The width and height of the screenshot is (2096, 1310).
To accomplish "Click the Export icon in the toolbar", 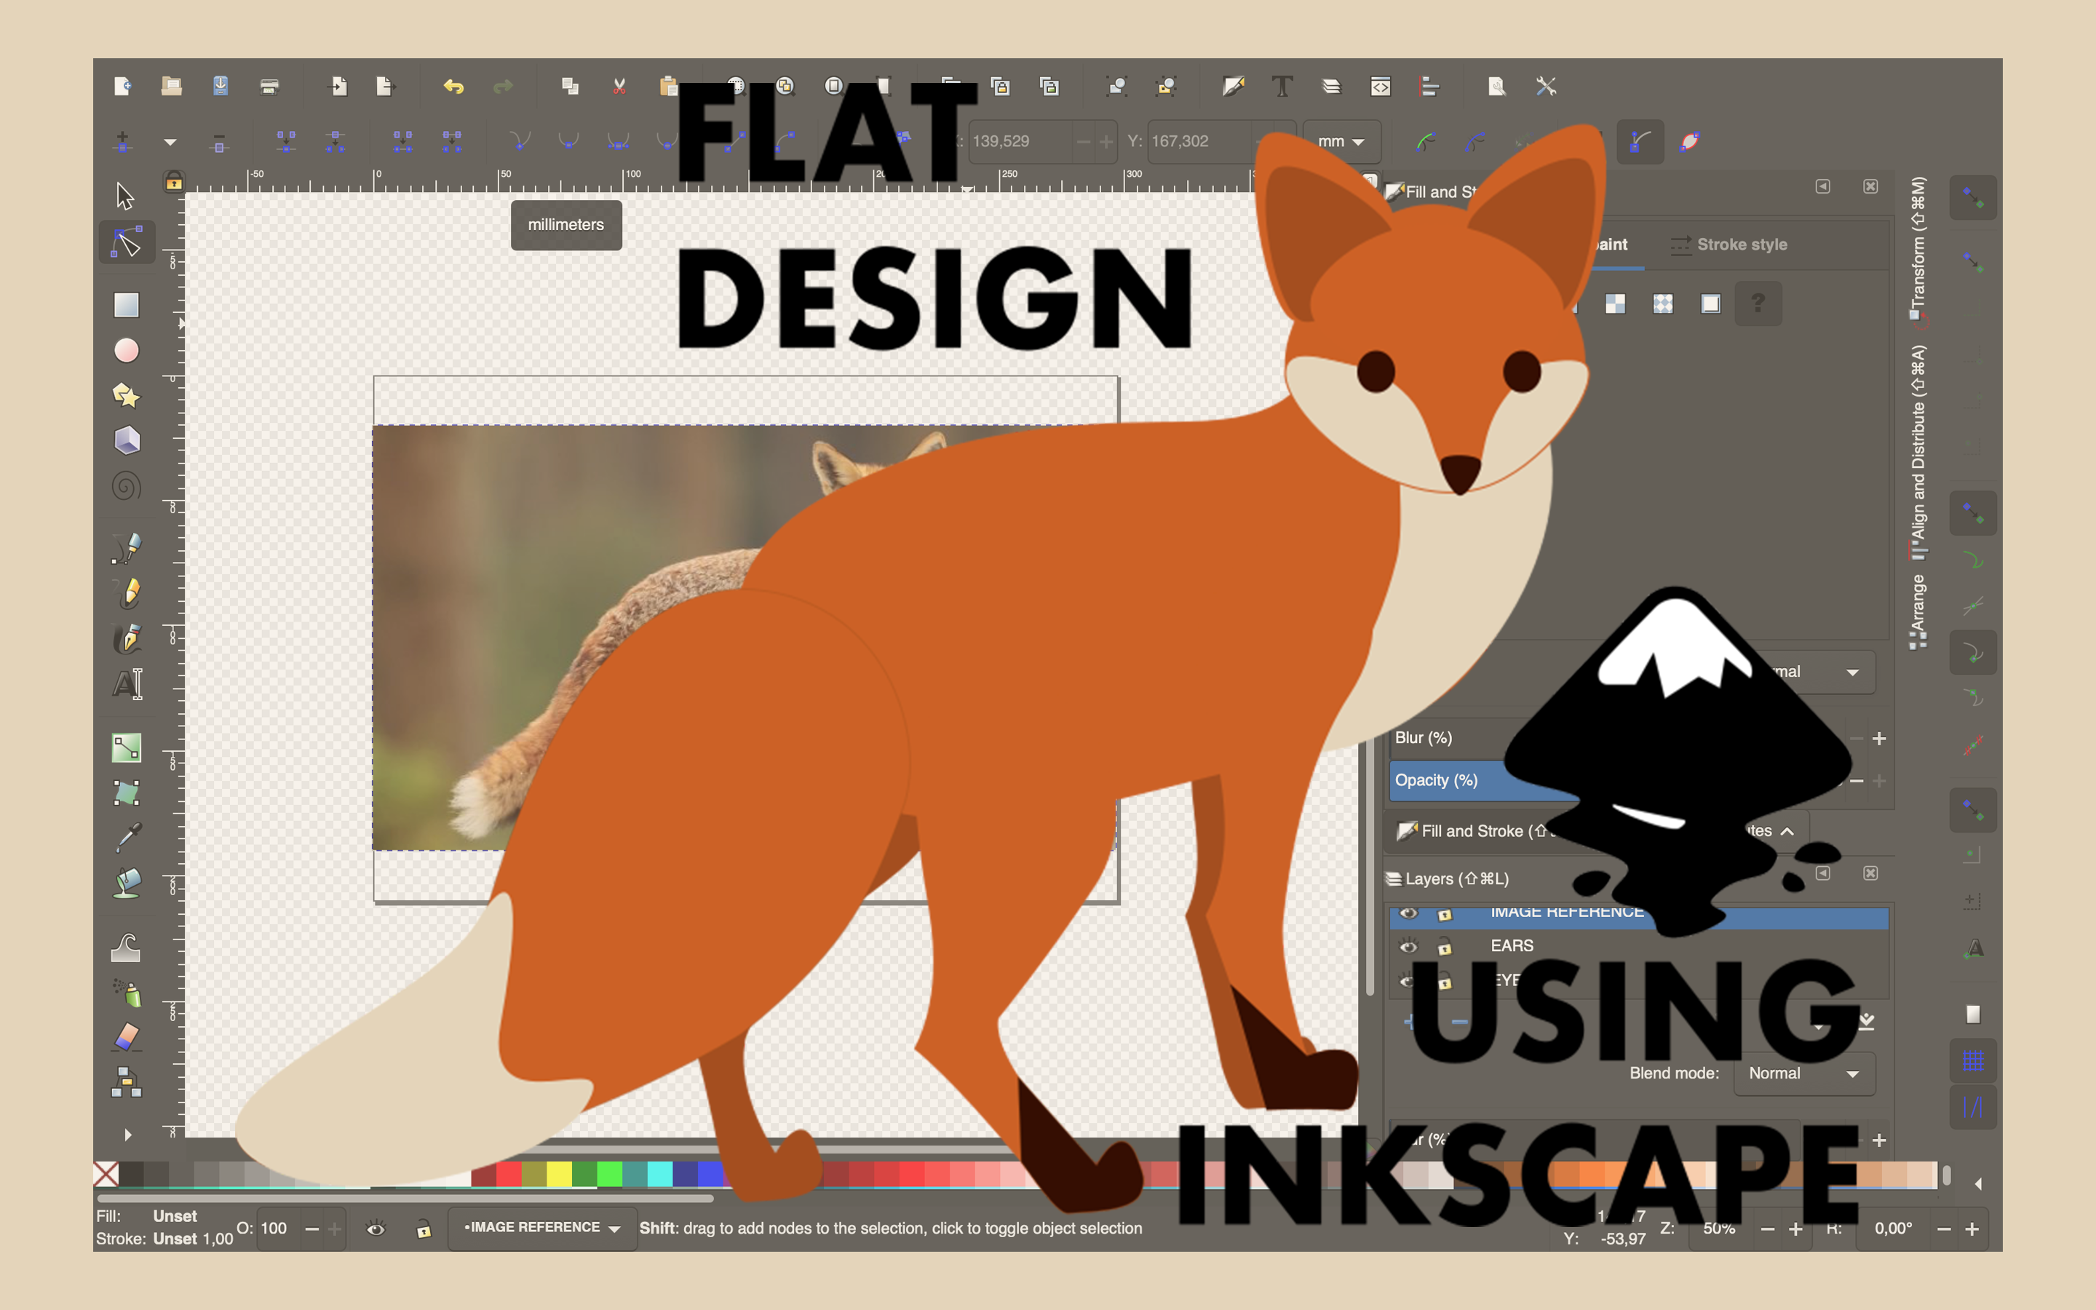I will pyautogui.click(x=386, y=86).
